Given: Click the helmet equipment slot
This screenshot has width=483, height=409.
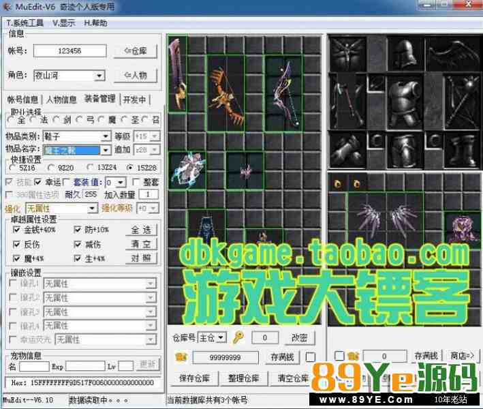Looking at the screenshot, I should (x=405, y=54).
